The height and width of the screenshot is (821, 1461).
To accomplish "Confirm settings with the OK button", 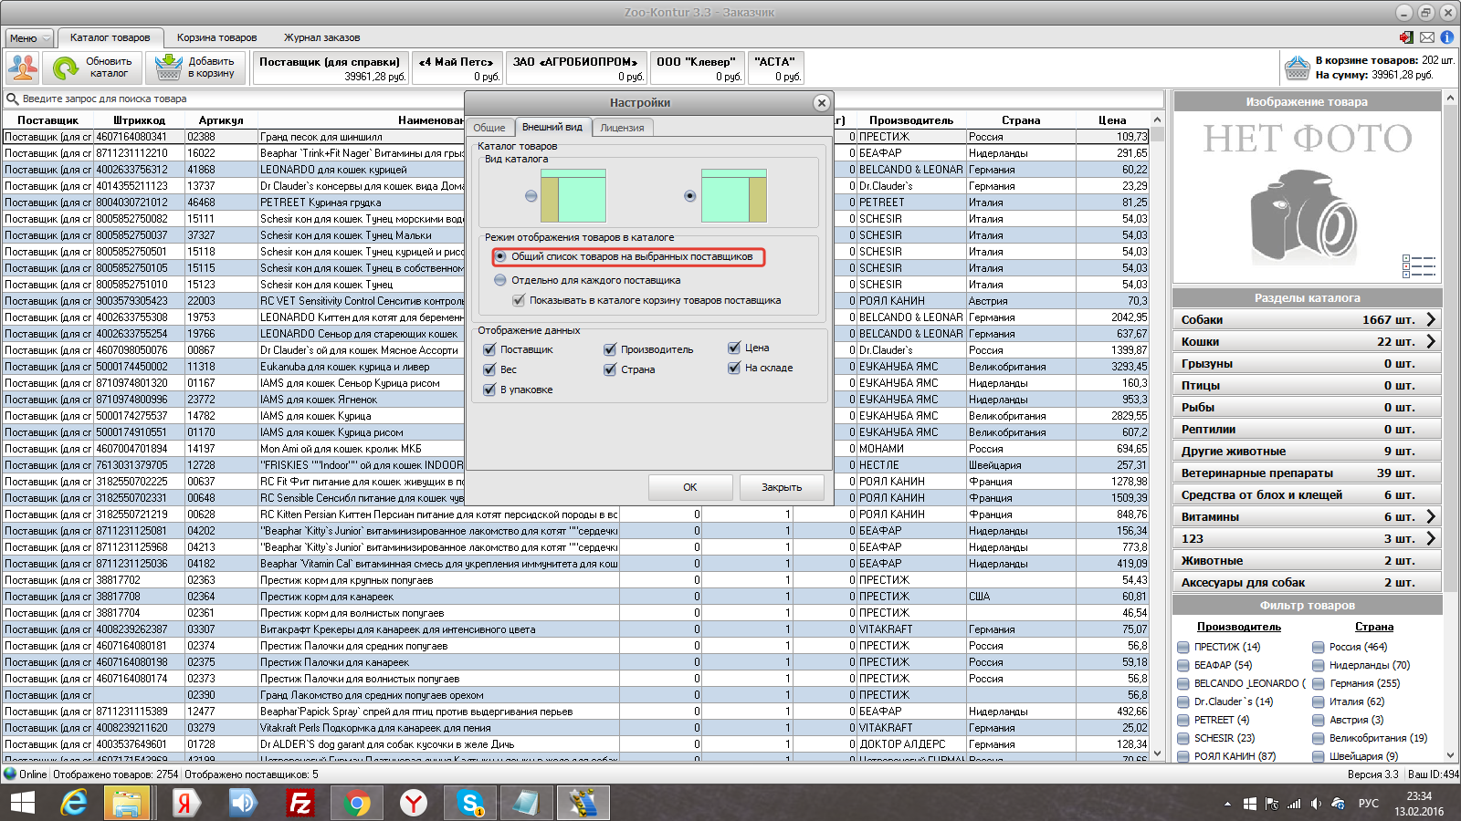I will click(x=690, y=487).
